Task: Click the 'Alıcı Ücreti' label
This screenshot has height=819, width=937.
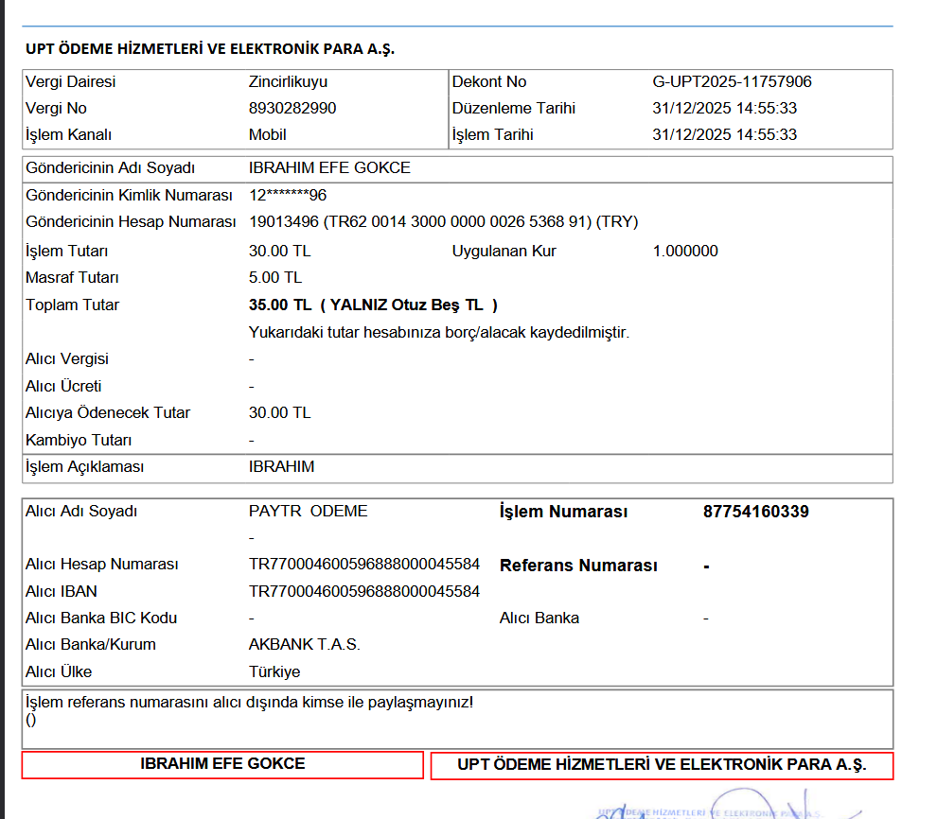Action: [63, 386]
